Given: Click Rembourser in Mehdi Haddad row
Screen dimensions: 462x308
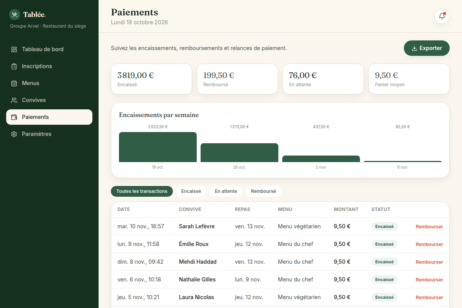Looking at the screenshot, I should coord(429,262).
